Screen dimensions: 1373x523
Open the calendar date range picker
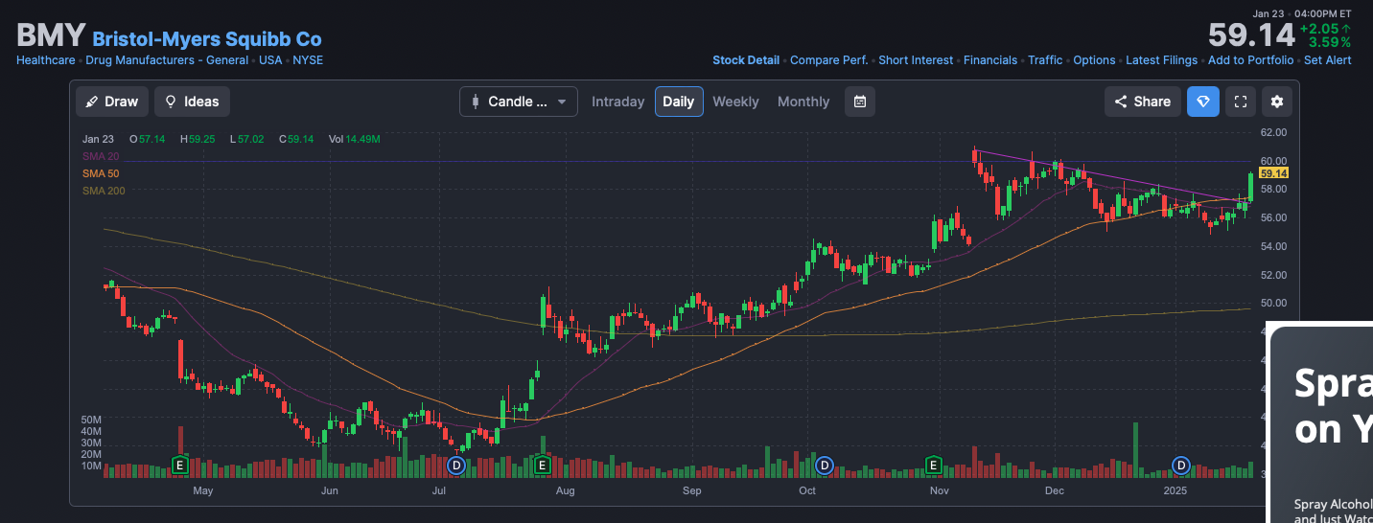(x=860, y=102)
